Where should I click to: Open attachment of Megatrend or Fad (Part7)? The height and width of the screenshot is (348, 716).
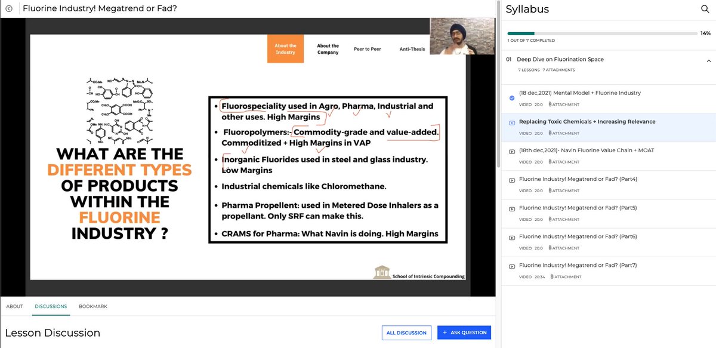[566, 276]
